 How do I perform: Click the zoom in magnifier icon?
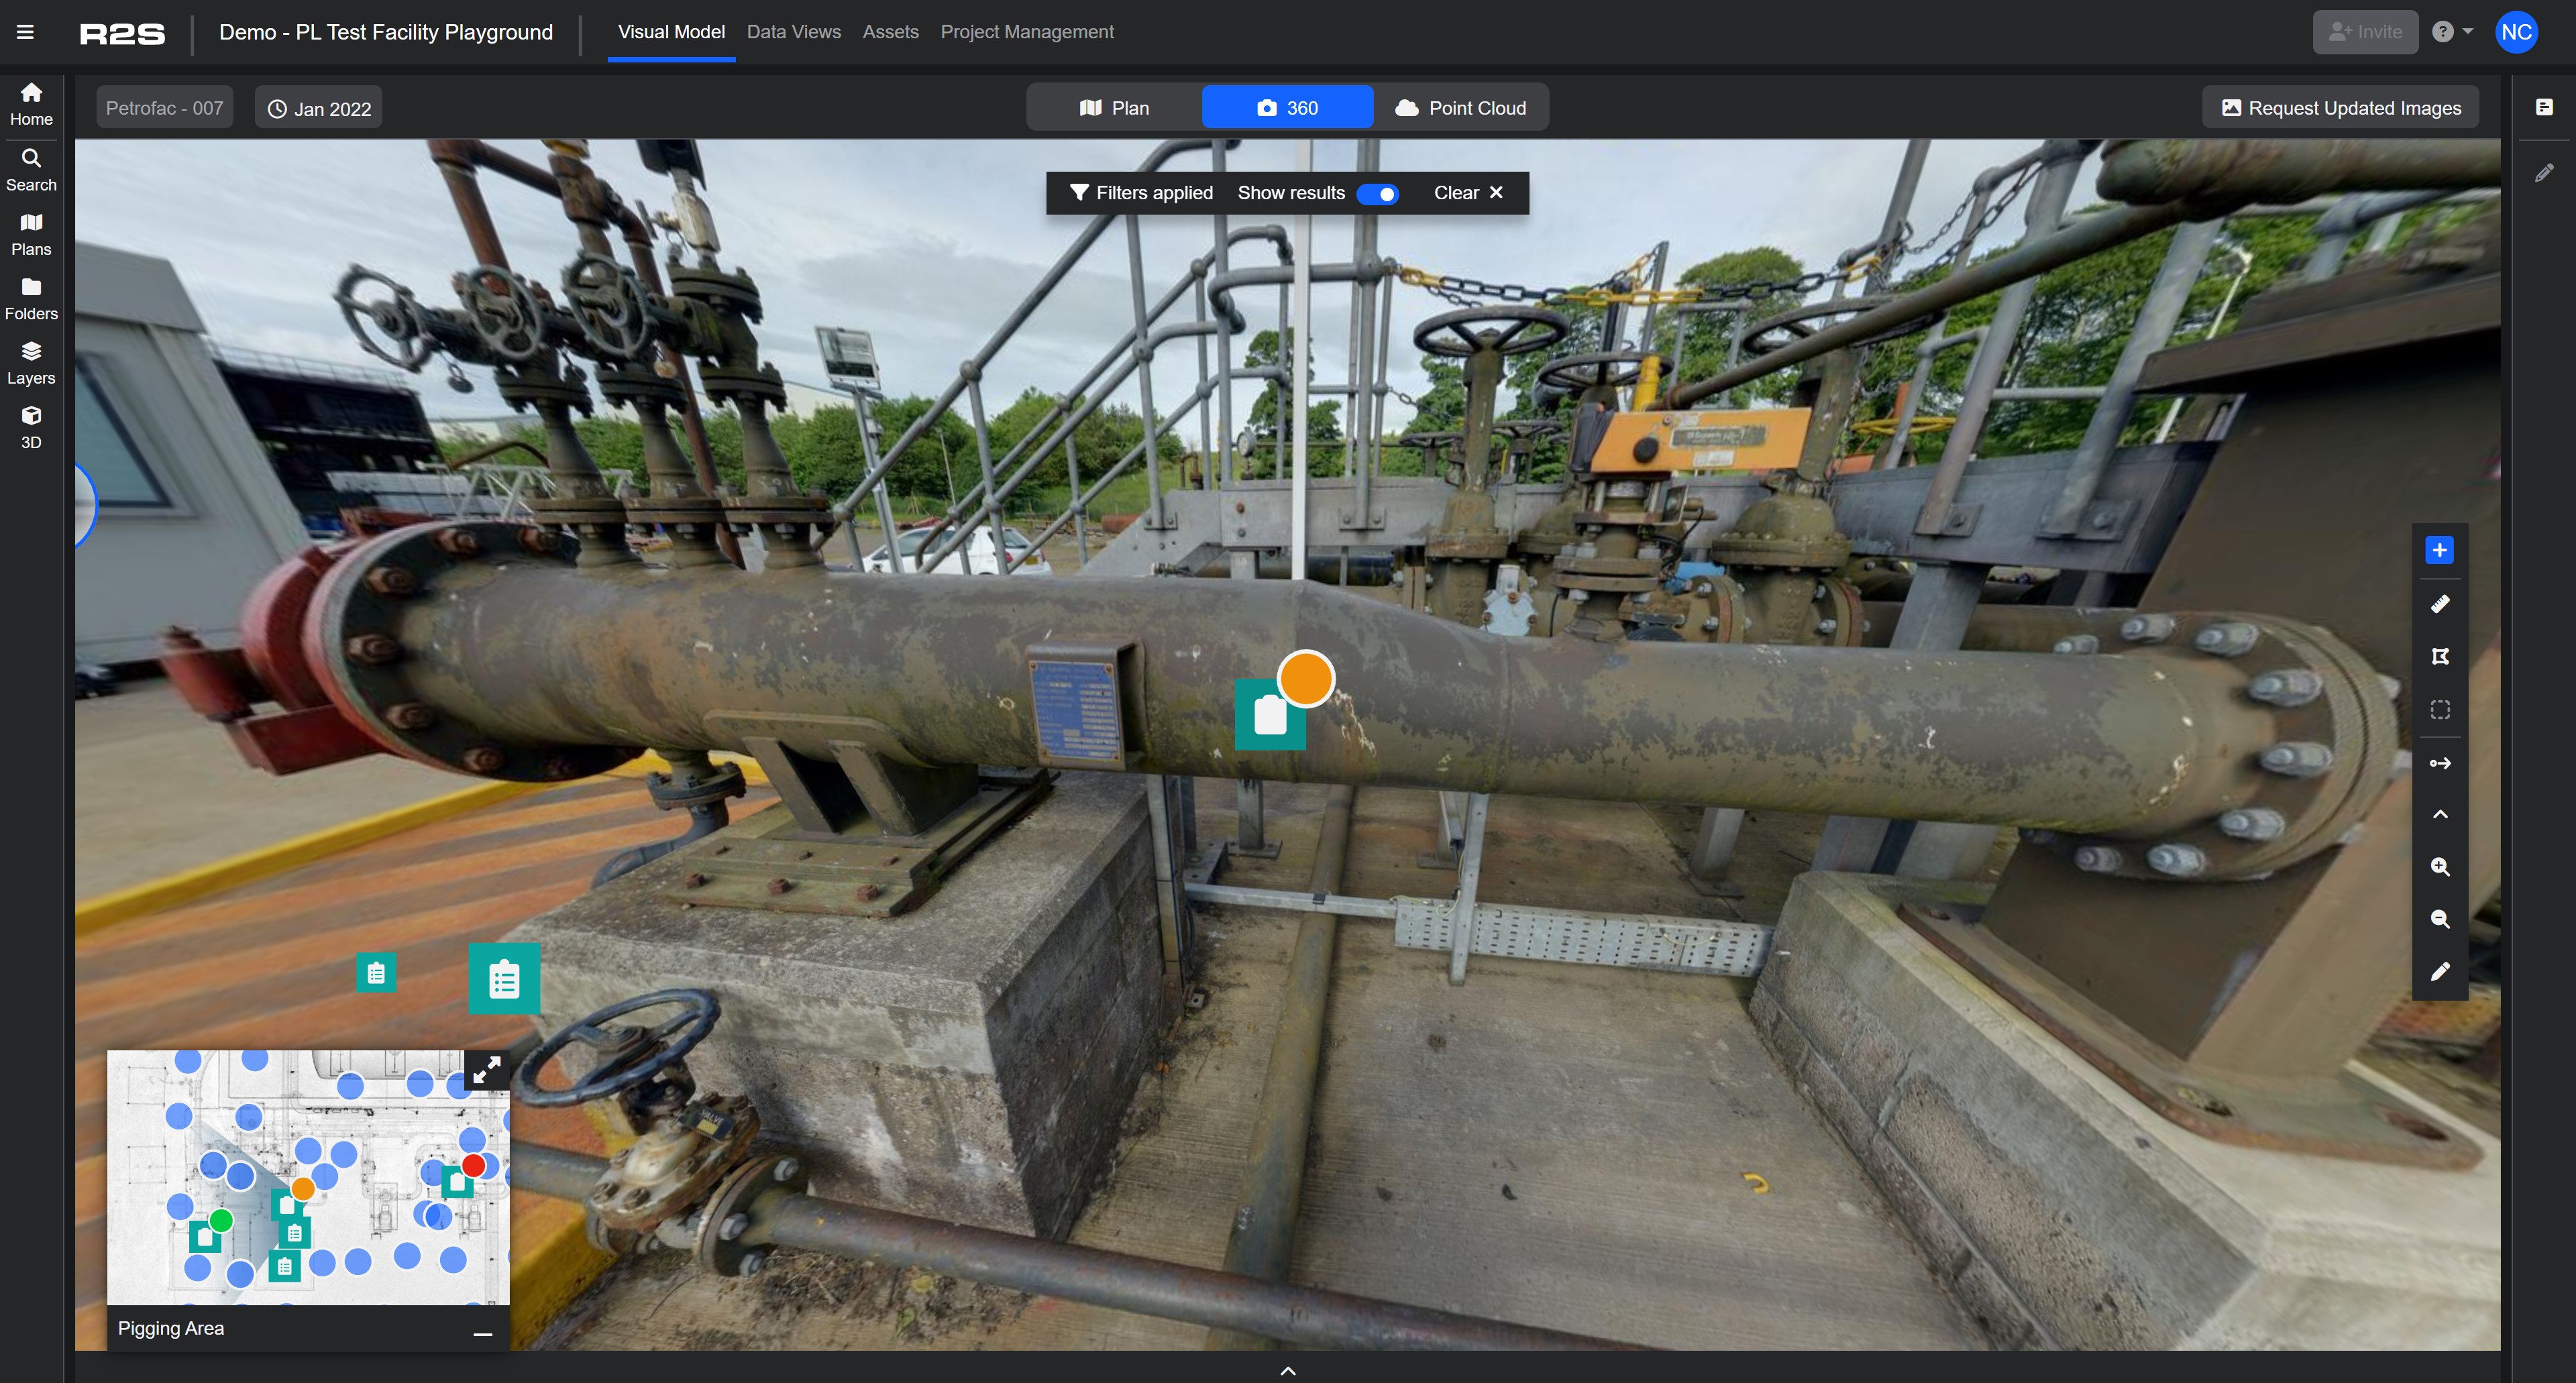point(2440,867)
